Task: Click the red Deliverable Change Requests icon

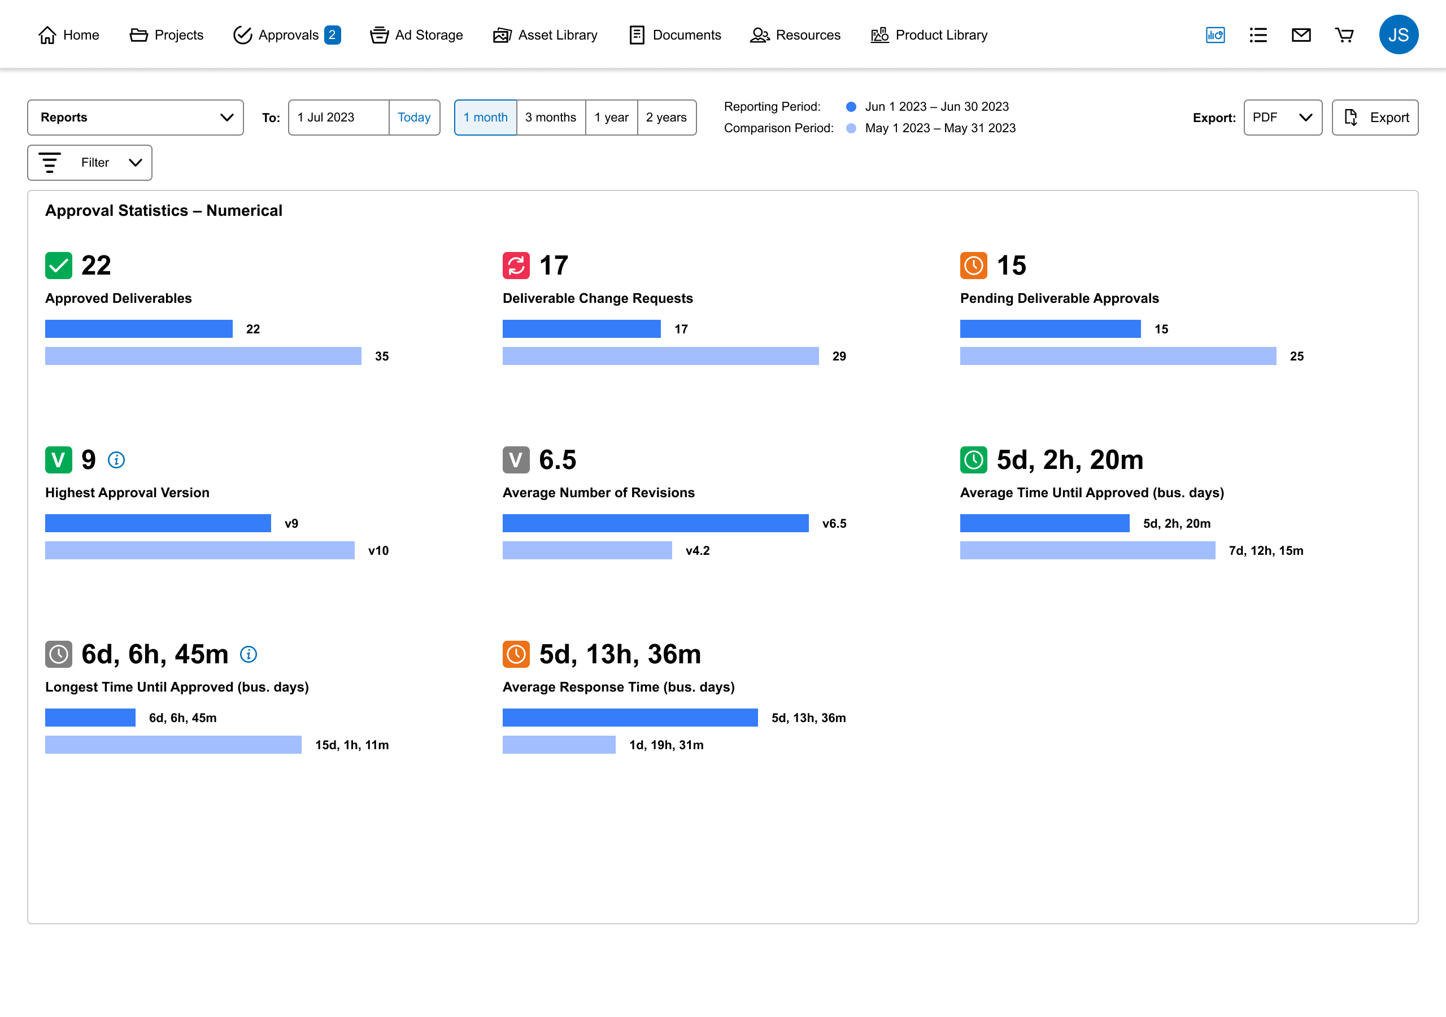Action: point(516,266)
